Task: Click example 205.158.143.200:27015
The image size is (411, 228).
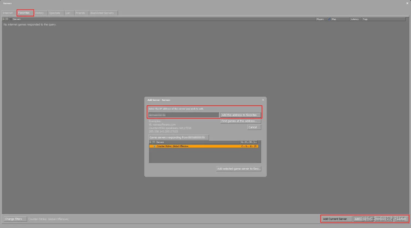Action: click(x=163, y=132)
